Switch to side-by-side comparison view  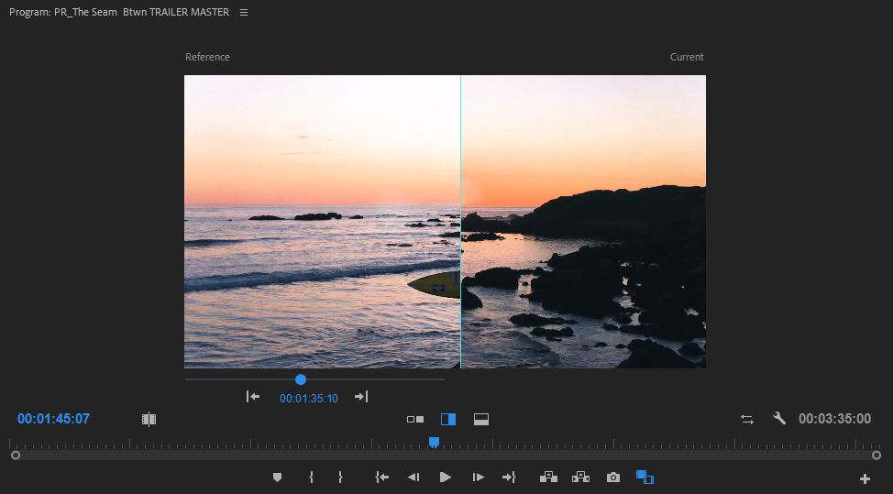tap(415, 419)
